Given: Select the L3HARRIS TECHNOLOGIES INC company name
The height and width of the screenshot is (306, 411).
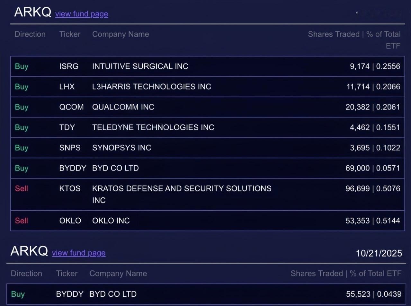Looking at the screenshot, I should pos(152,87).
